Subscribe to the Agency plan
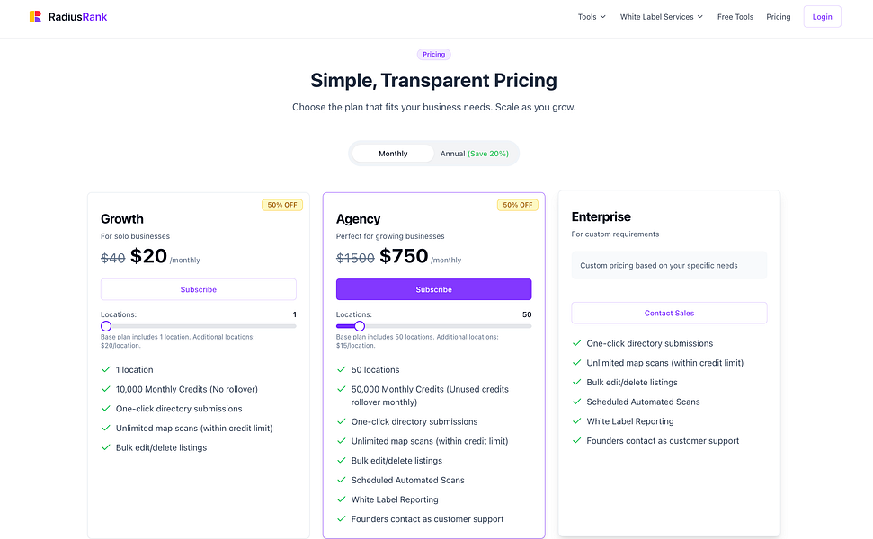 click(433, 289)
